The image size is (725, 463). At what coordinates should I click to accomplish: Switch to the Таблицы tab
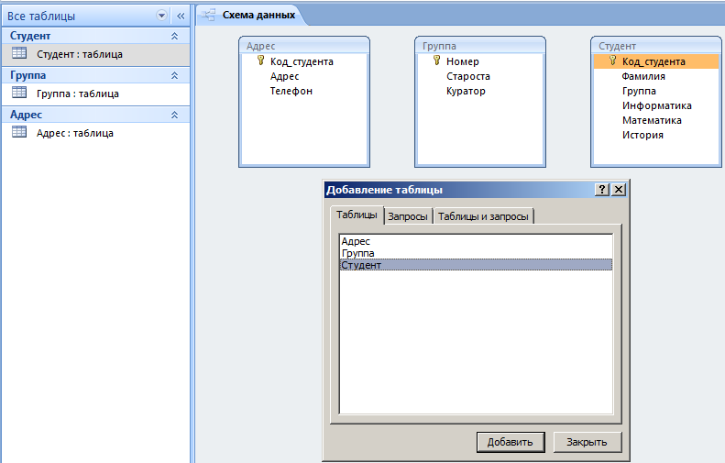pos(357,215)
